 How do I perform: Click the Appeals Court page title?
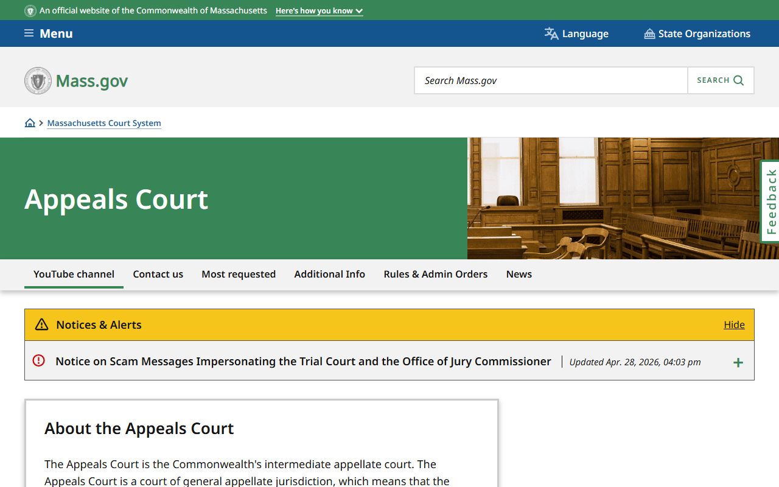116,199
